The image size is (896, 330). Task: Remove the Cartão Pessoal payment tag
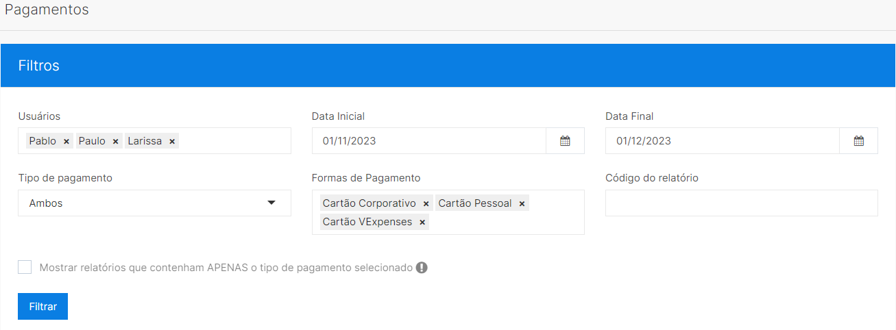tap(522, 203)
